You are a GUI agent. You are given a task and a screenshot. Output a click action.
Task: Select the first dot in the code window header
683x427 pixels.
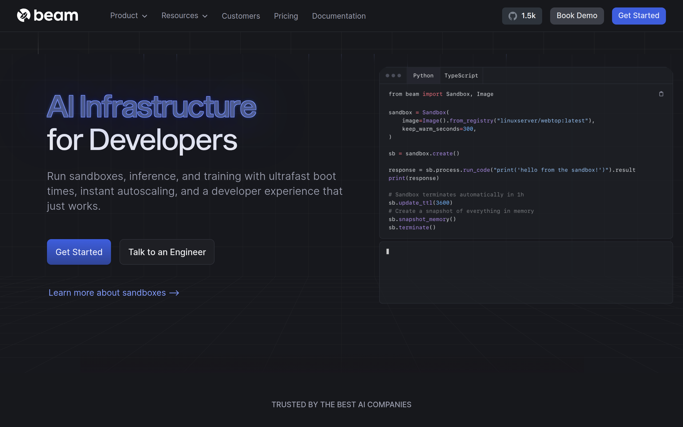[x=387, y=76]
